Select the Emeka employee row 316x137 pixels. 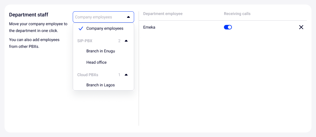pyautogui.click(x=149, y=27)
